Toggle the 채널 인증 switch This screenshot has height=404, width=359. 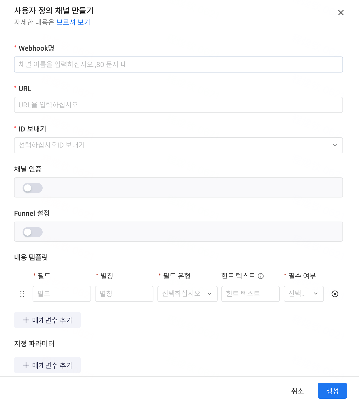[x=33, y=188]
